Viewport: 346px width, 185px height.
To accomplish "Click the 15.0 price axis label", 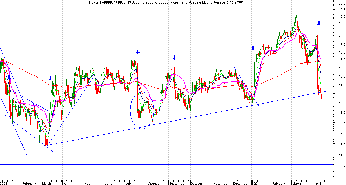I will click(x=341, y=76).
